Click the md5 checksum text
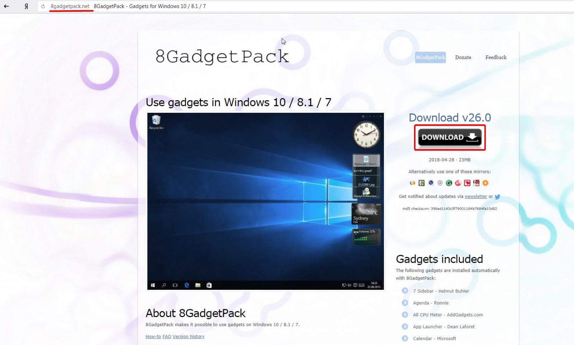Viewport: 574px width, 345px height. click(450, 209)
